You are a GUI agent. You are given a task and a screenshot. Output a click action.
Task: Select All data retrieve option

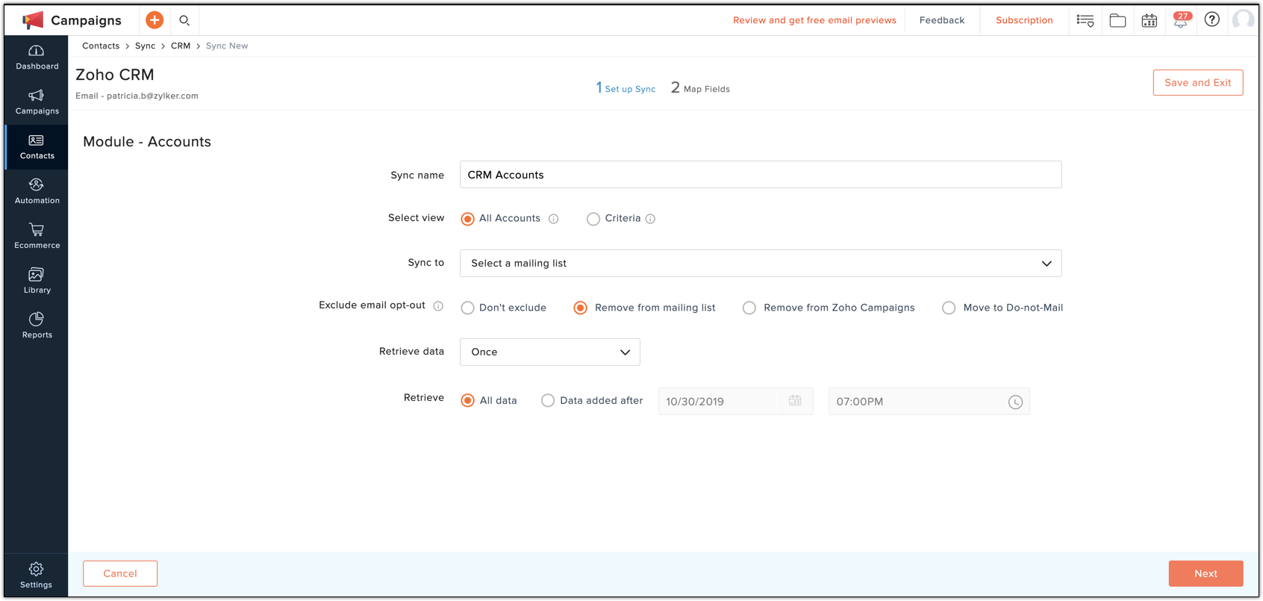467,401
